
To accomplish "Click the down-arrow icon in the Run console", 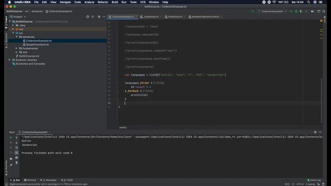I will (17, 143).
